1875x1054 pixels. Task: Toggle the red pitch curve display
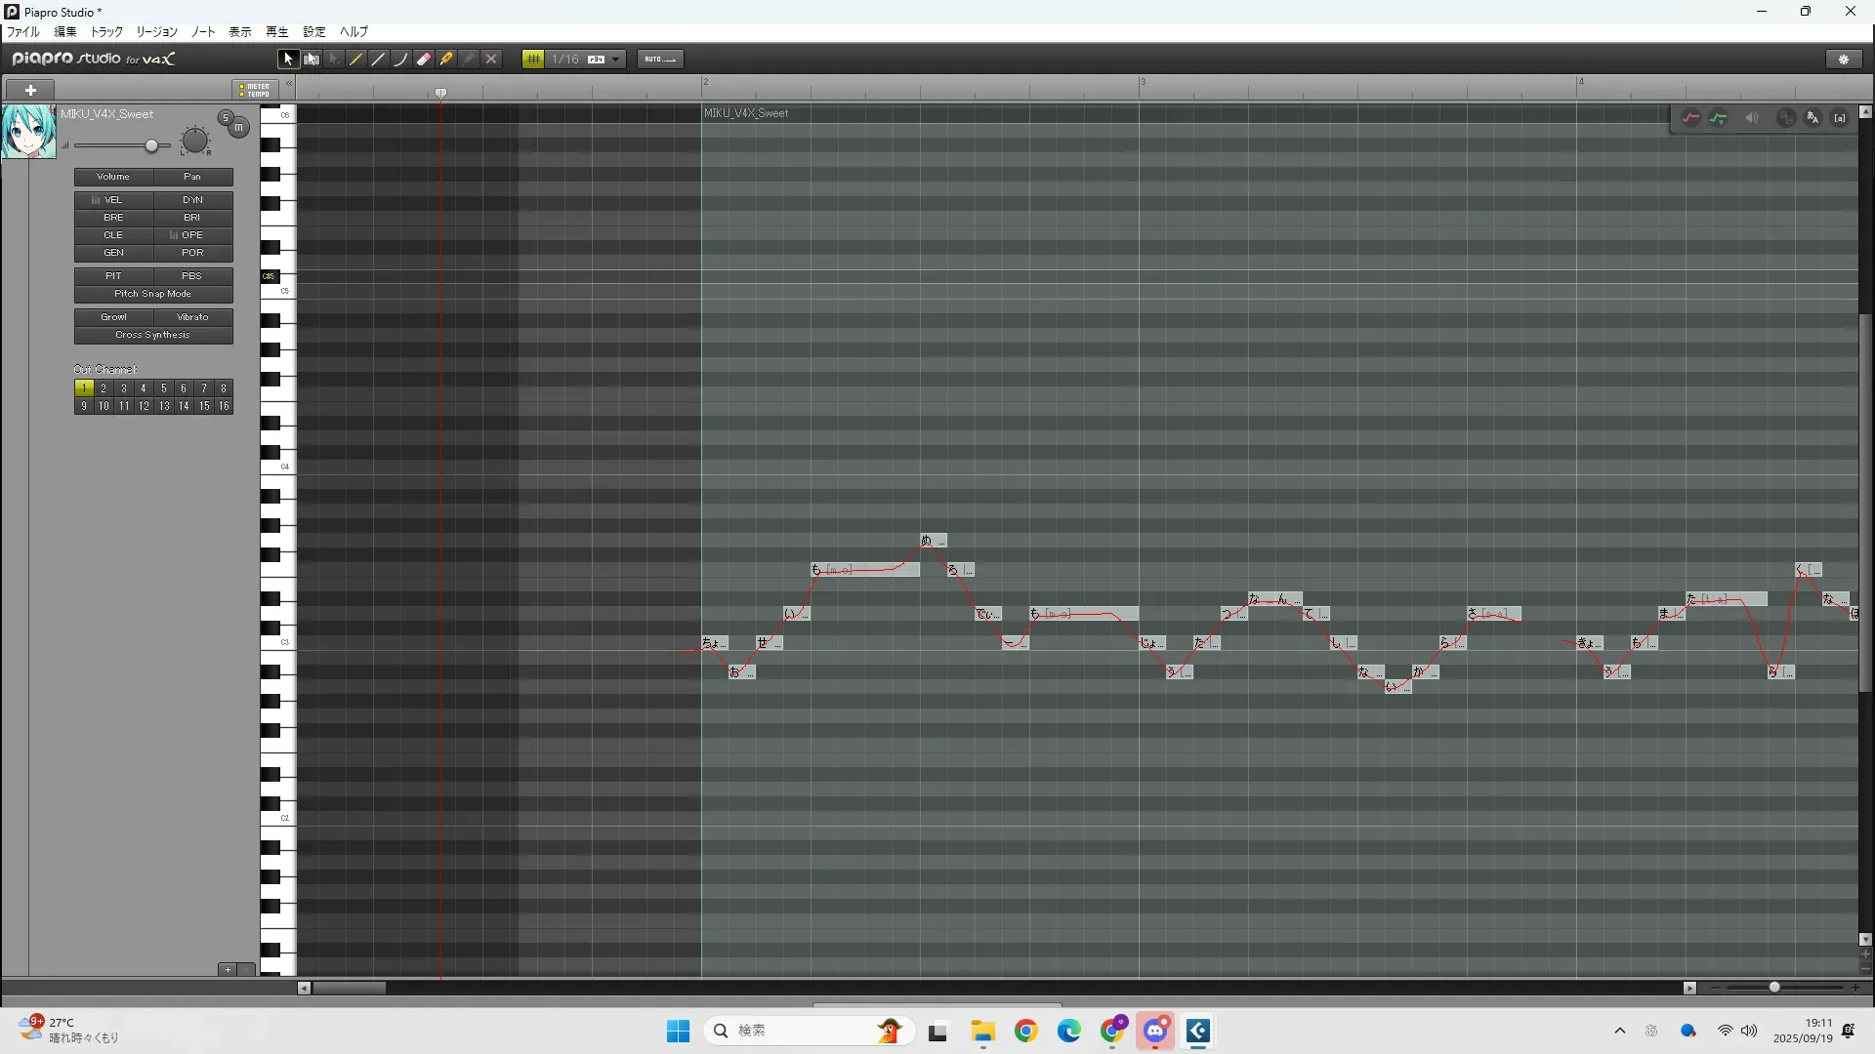[x=1690, y=118]
